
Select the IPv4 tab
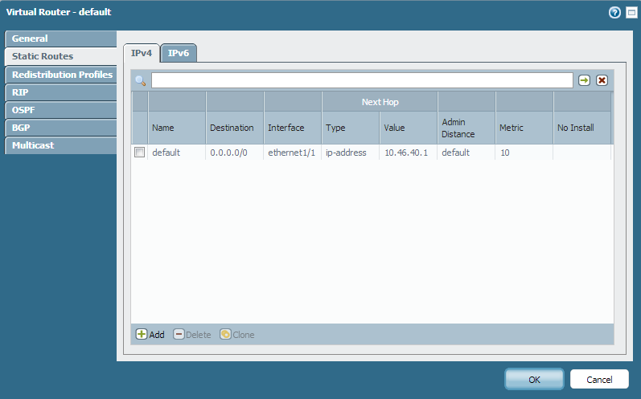pyautogui.click(x=142, y=53)
